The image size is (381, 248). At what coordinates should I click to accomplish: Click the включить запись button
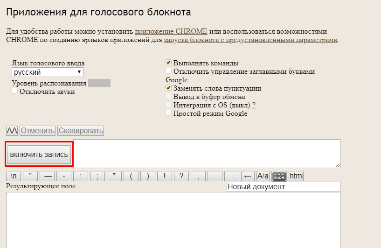(x=39, y=154)
